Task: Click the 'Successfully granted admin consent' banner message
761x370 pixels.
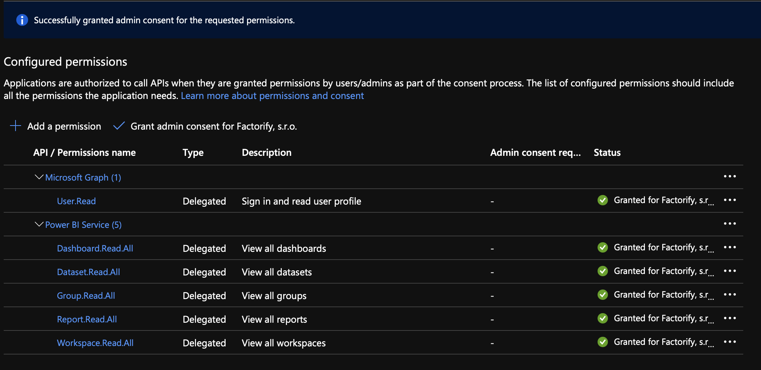Action: point(164,20)
